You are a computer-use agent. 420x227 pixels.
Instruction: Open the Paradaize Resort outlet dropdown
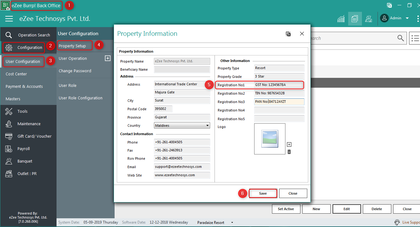click(232, 223)
